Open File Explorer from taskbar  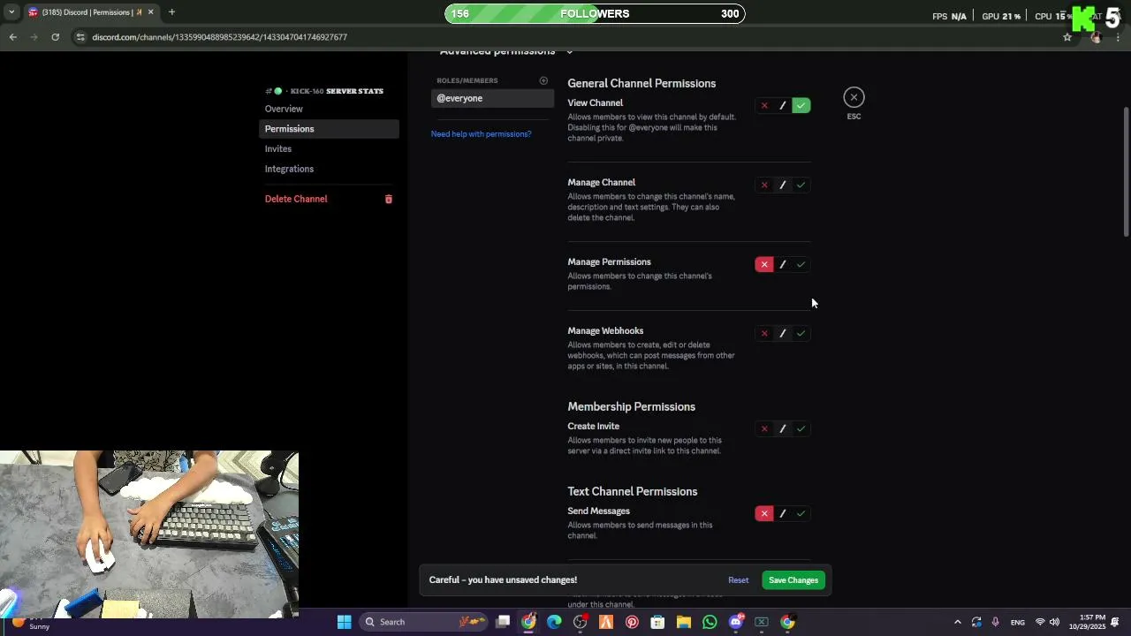pos(683,622)
